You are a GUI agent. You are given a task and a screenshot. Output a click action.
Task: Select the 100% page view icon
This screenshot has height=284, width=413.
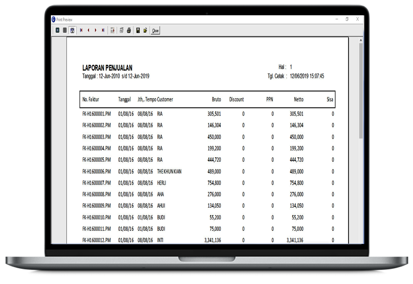point(65,31)
